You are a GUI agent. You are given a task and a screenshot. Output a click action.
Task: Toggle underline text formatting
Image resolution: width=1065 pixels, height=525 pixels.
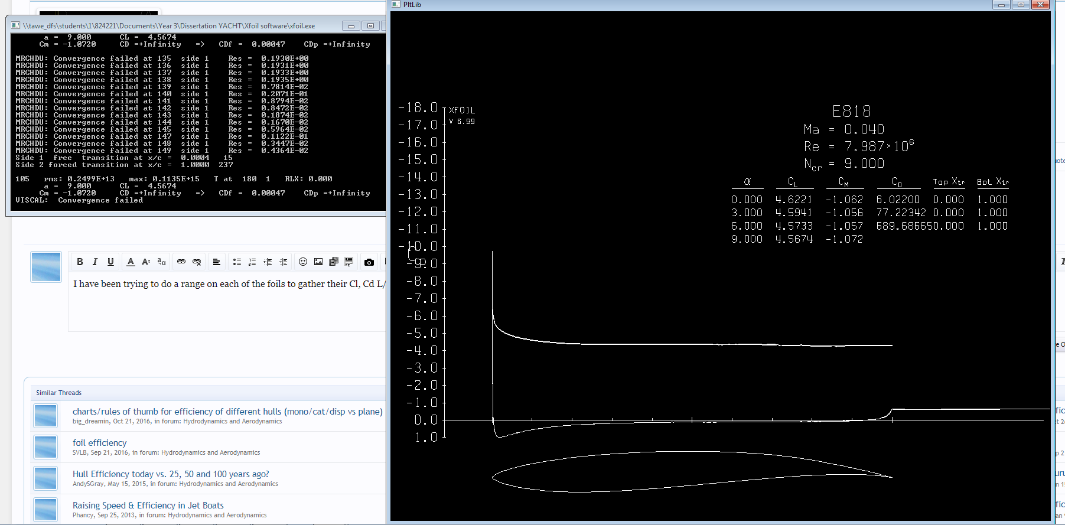(110, 262)
